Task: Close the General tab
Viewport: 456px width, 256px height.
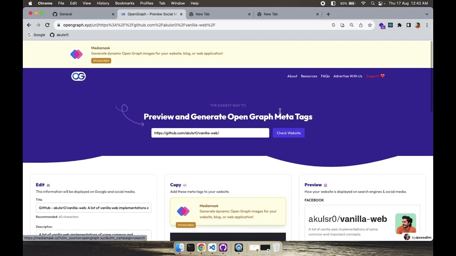Action: click(x=113, y=14)
